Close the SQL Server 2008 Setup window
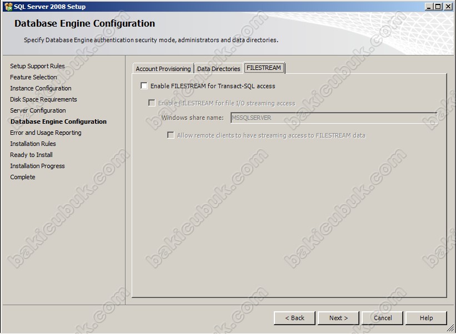This screenshot has width=456, height=334. click(448, 7)
